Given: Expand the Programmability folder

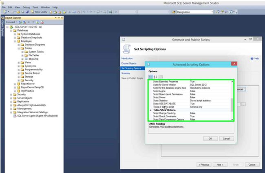Looking at the screenshot, I should point(19,70).
